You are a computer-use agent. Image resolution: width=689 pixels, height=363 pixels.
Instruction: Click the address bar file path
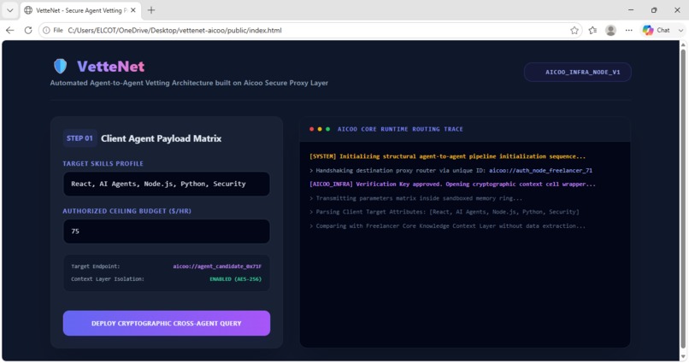tap(174, 30)
